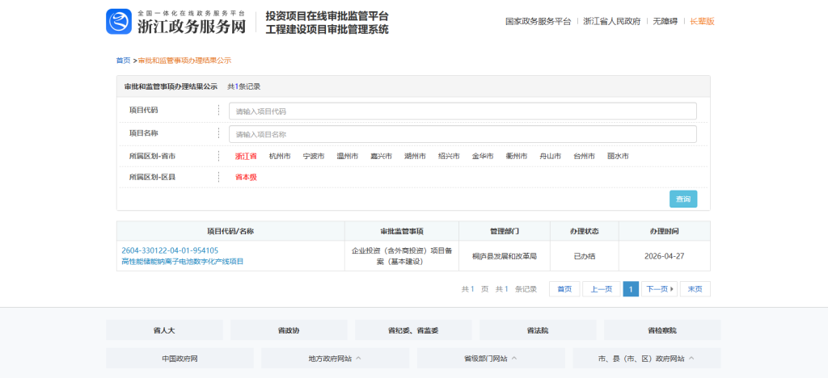Screen dimensions: 828x378
Task: Switch to 长辈版 mode
Action: 702,22
